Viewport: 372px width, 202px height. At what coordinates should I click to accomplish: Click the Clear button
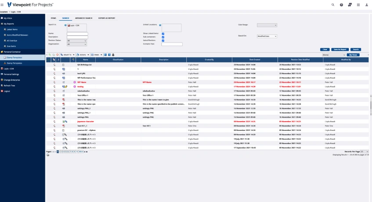click(325, 49)
